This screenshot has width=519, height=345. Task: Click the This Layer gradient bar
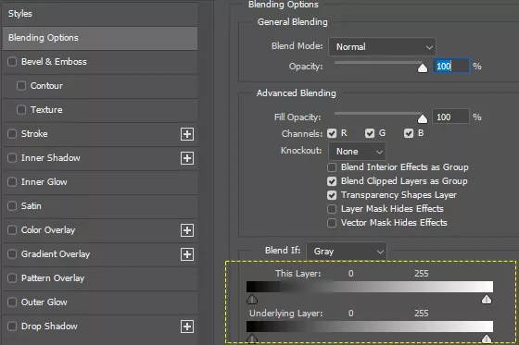point(370,287)
